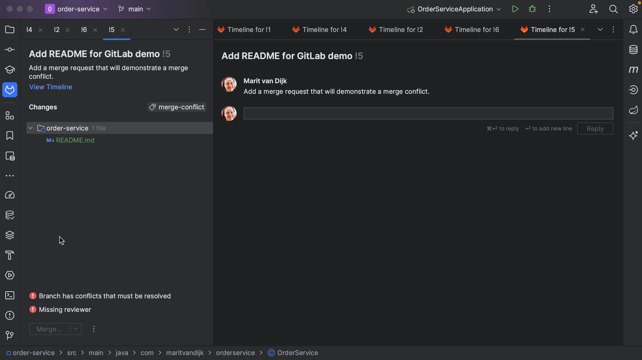Open the Git version control tool window
This screenshot has height=360, width=642.
[10, 335]
